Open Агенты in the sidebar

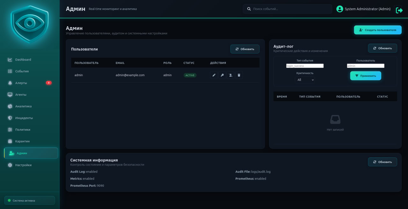coord(31,95)
